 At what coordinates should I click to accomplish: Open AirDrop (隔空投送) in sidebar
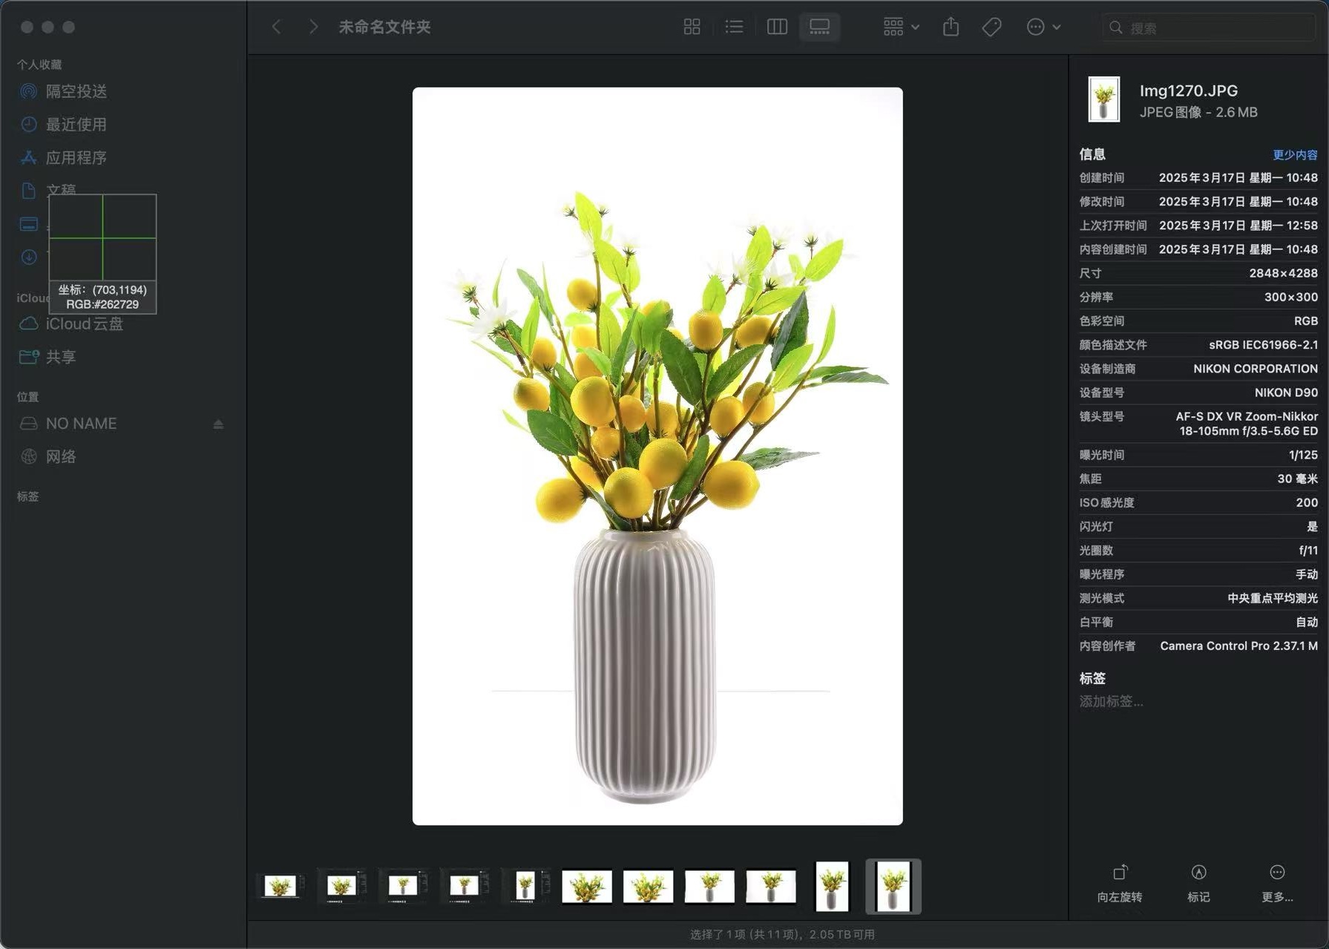click(76, 91)
